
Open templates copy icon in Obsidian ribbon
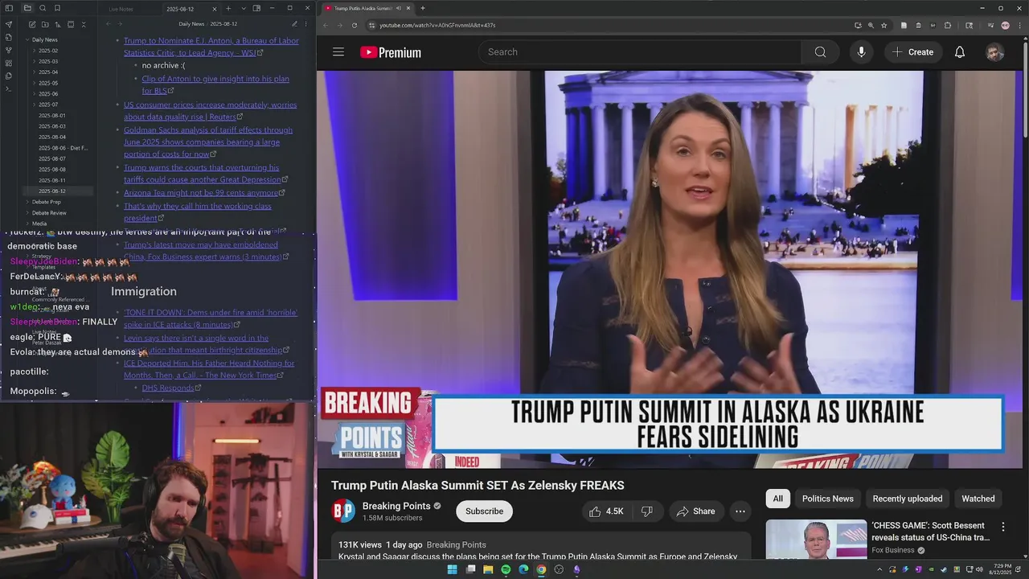pyautogui.click(x=9, y=76)
